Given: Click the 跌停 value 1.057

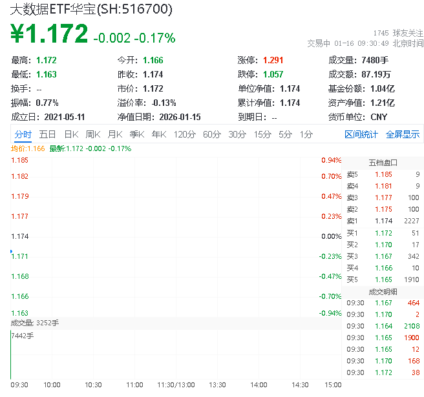Looking at the screenshot, I should tap(273, 74).
